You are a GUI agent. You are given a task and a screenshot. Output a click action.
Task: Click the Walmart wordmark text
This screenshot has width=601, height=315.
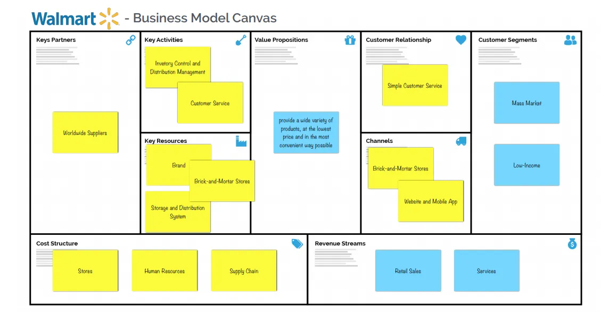pyautogui.click(x=64, y=19)
